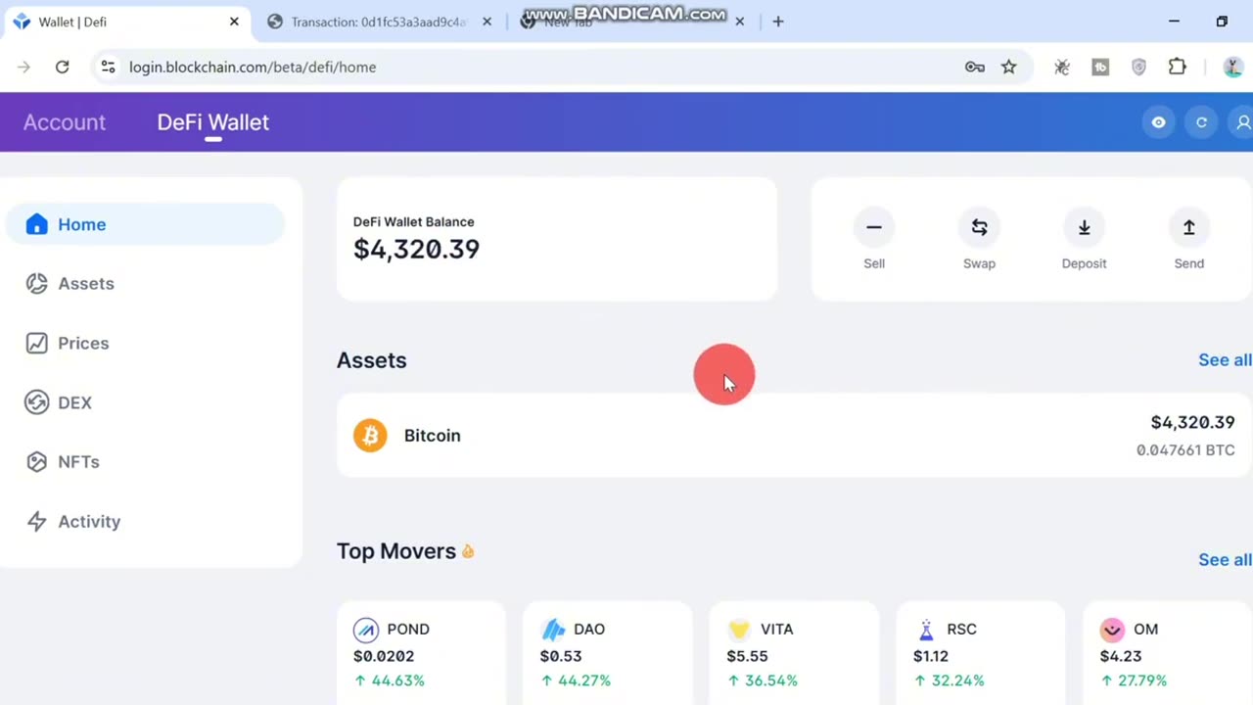The image size is (1253, 705).
Task: Click See all next to Top Movers
Action: (1225, 559)
